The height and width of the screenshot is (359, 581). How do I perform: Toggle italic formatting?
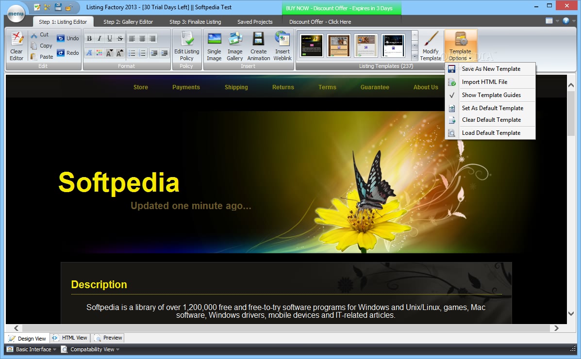tap(100, 38)
